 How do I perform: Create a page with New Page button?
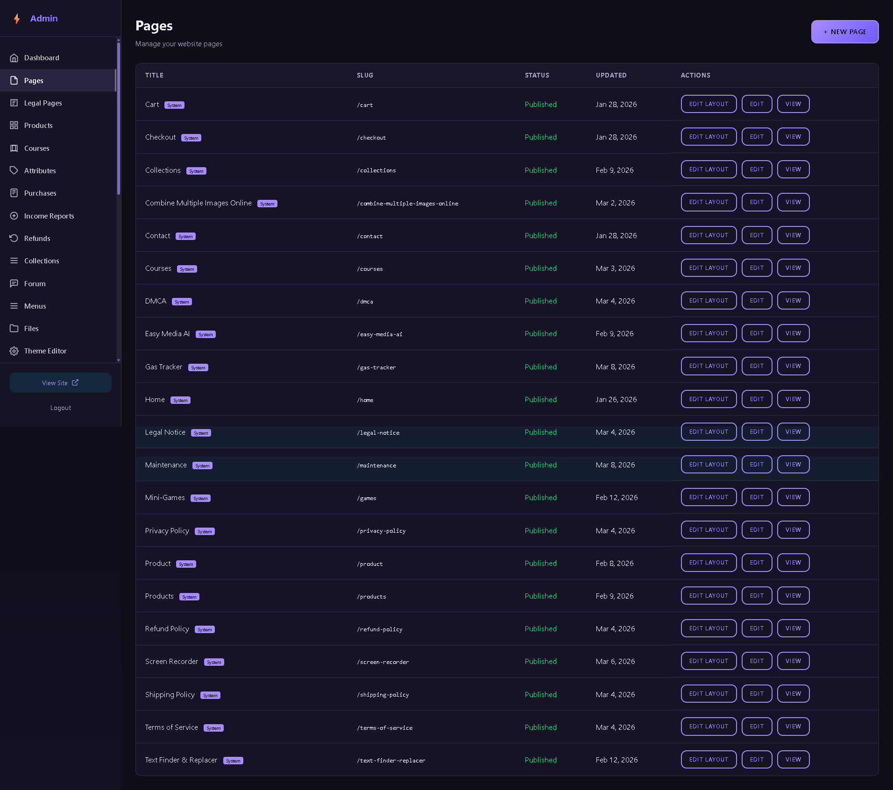click(844, 32)
